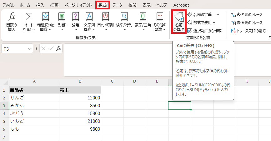The image size is (271, 141).
Task: Select row 6 header
Action: (4, 129)
